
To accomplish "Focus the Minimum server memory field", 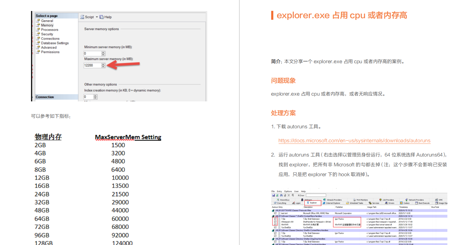I will 92,54.
